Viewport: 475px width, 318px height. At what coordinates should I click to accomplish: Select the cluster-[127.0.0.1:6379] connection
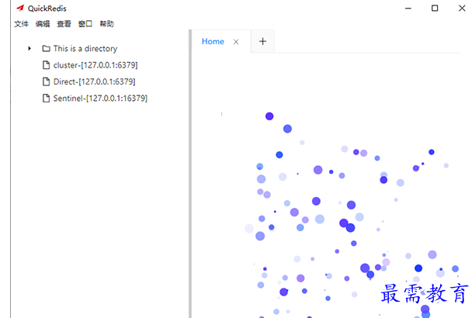95,65
